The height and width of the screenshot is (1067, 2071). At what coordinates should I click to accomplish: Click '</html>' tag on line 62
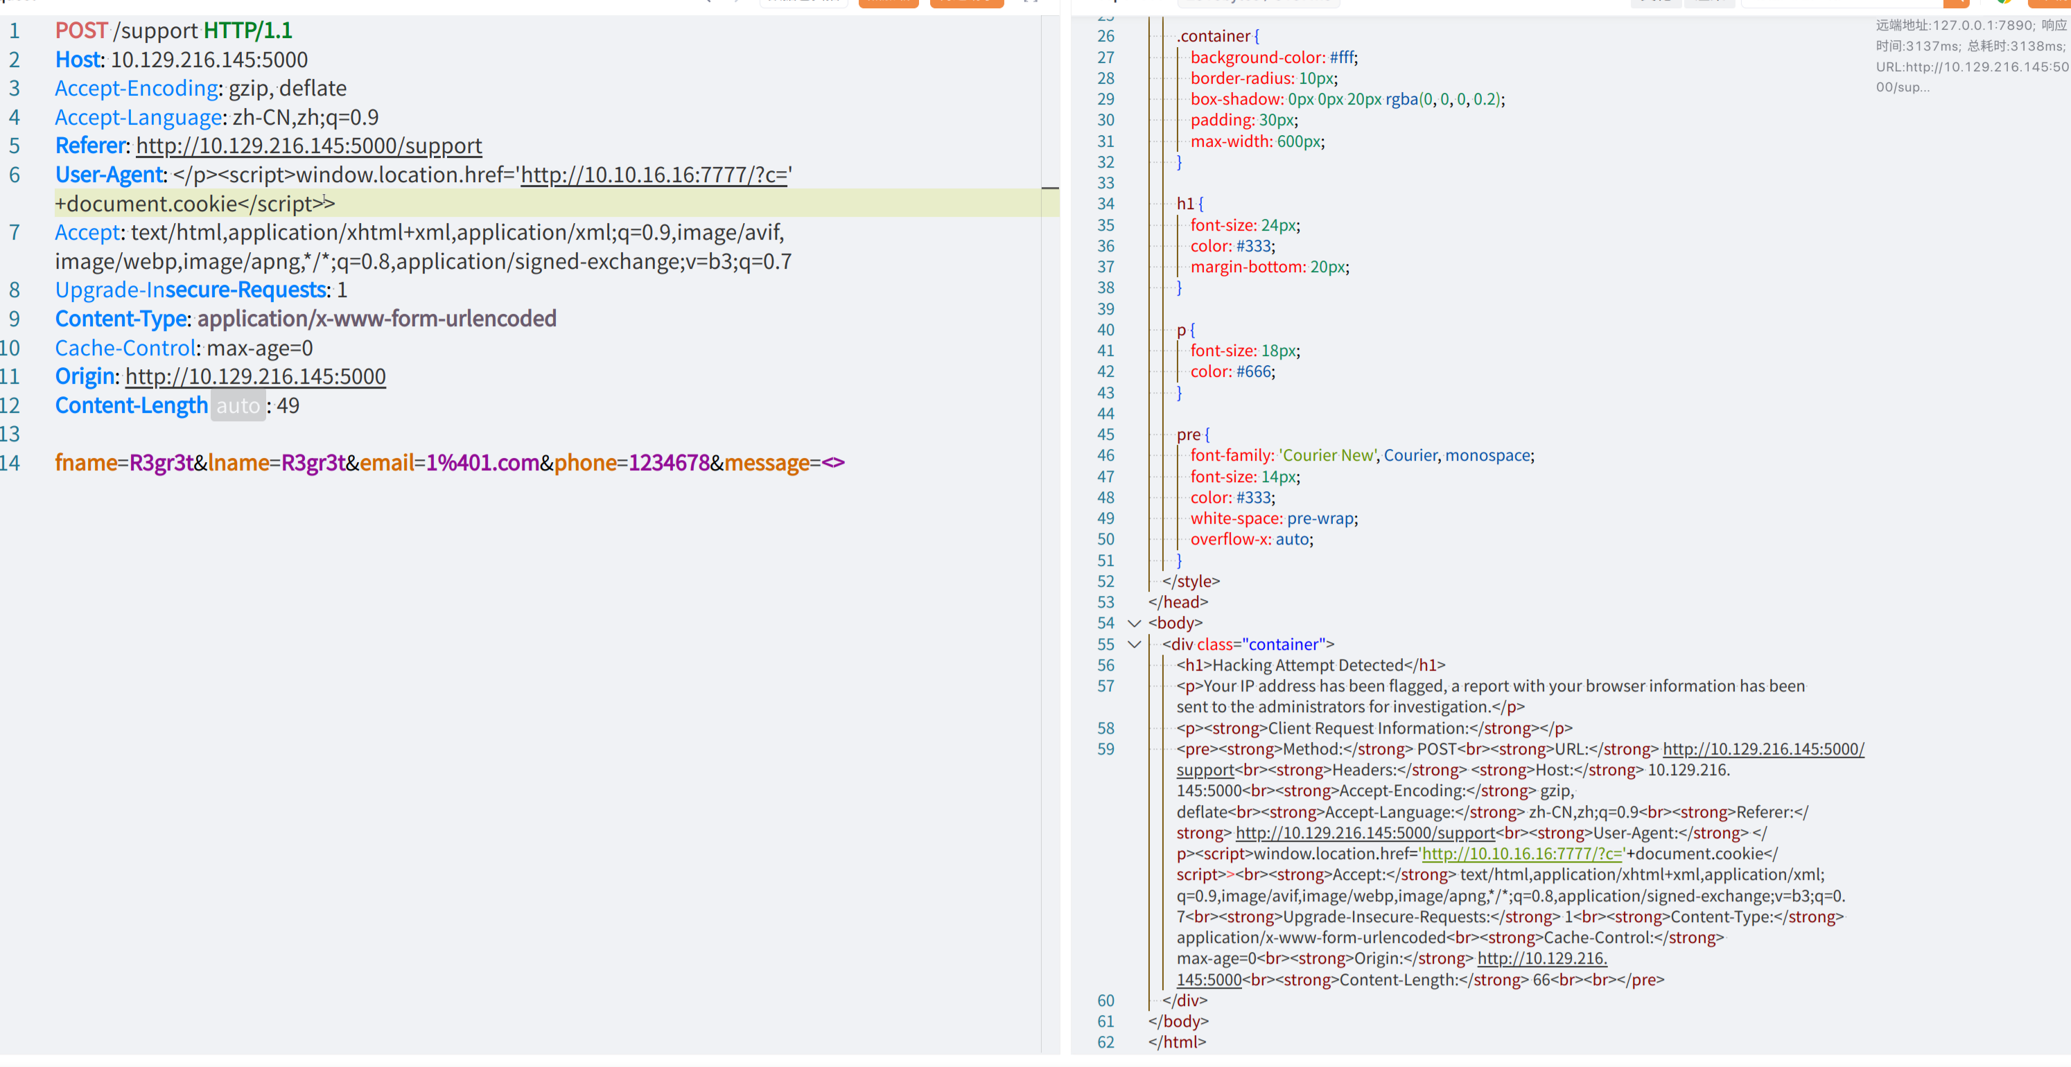click(1178, 1042)
